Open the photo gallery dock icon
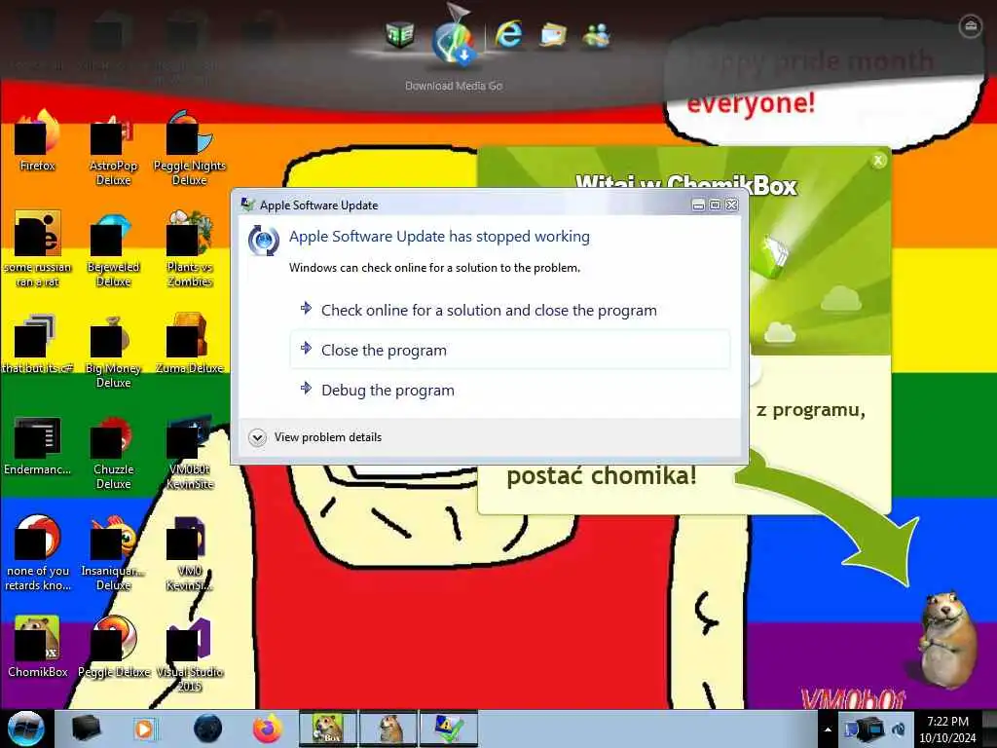The height and width of the screenshot is (748, 997). (x=553, y=34)
